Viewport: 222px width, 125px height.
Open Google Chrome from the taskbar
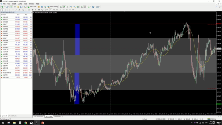(x=25, y=123)
